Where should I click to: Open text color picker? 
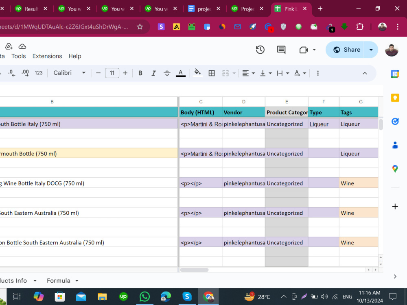(181, 73)
